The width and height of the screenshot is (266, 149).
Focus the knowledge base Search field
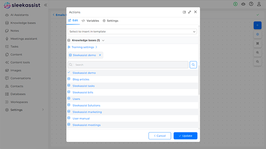coord(128,65)
